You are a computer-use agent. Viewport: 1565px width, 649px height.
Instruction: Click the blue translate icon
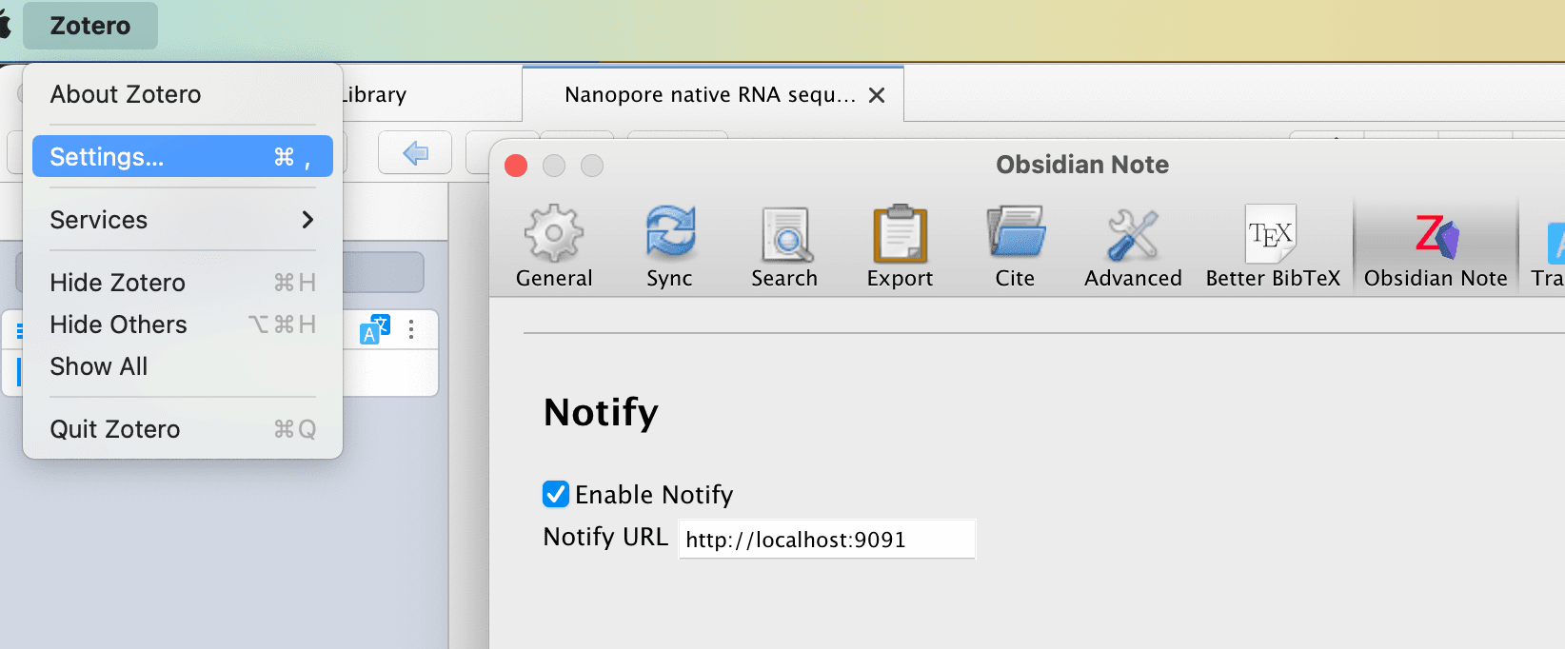click(x=375, y=329)
